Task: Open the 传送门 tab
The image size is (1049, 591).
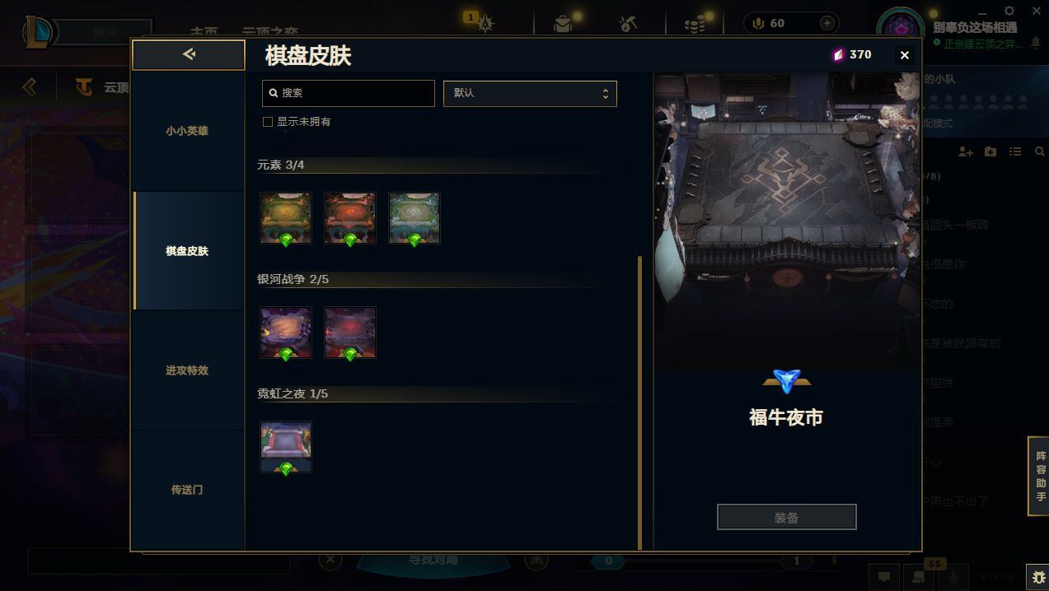Action: click(x=188, y=490)
